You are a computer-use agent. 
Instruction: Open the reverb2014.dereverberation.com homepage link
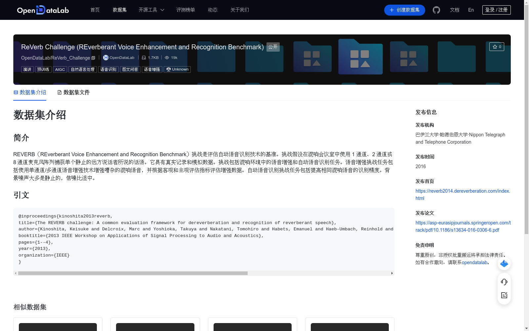coord(463,195)
